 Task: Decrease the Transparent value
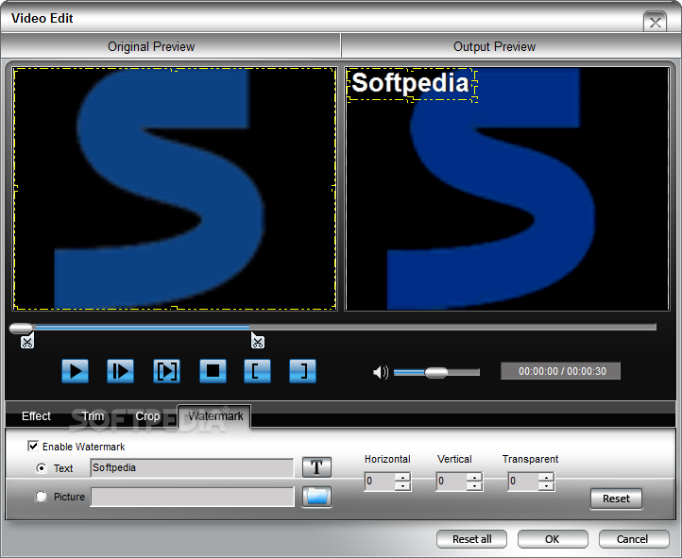(x=546, y=486)
